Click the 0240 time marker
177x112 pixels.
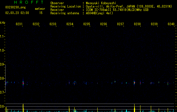coord(171,24)
